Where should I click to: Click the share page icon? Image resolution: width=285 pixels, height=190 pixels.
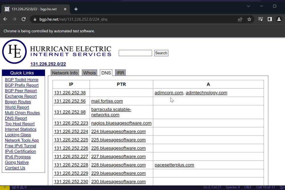(240, 19)
